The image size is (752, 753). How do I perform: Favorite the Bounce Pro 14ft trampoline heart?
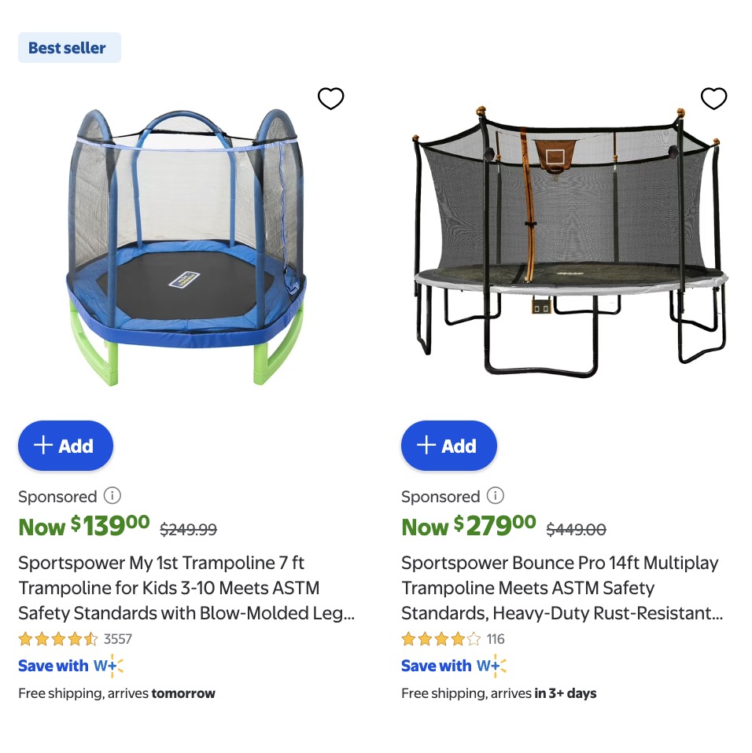click(713, 99)
